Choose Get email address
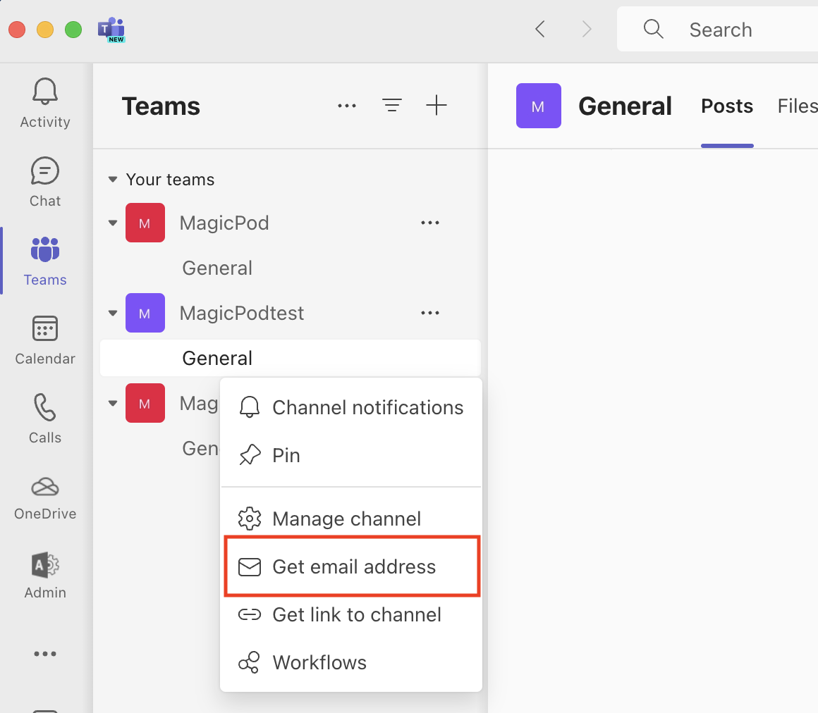The height and width of the screenshot is (713, 818). (x=351, y=566)
